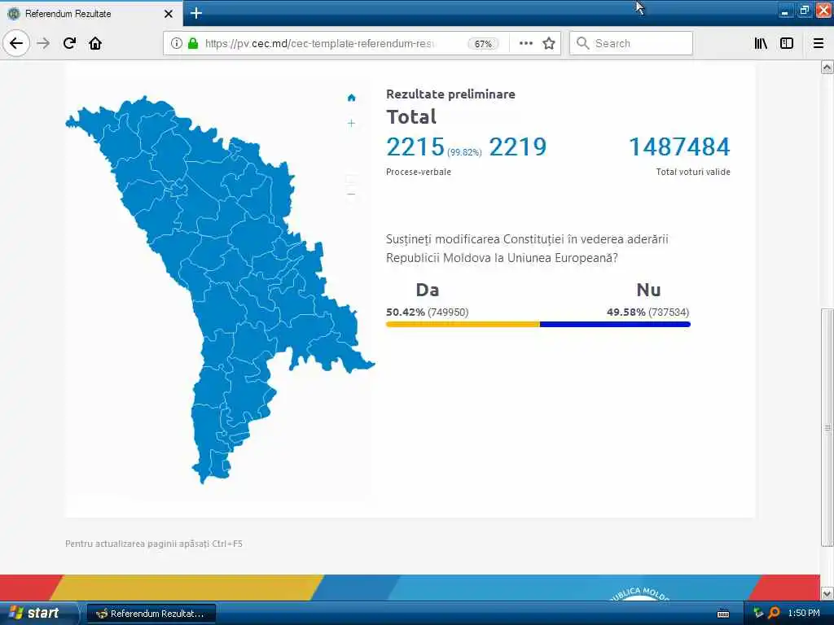Click the 2215 processed protocols number
This screenshot has height=625, width=834.
415,147
